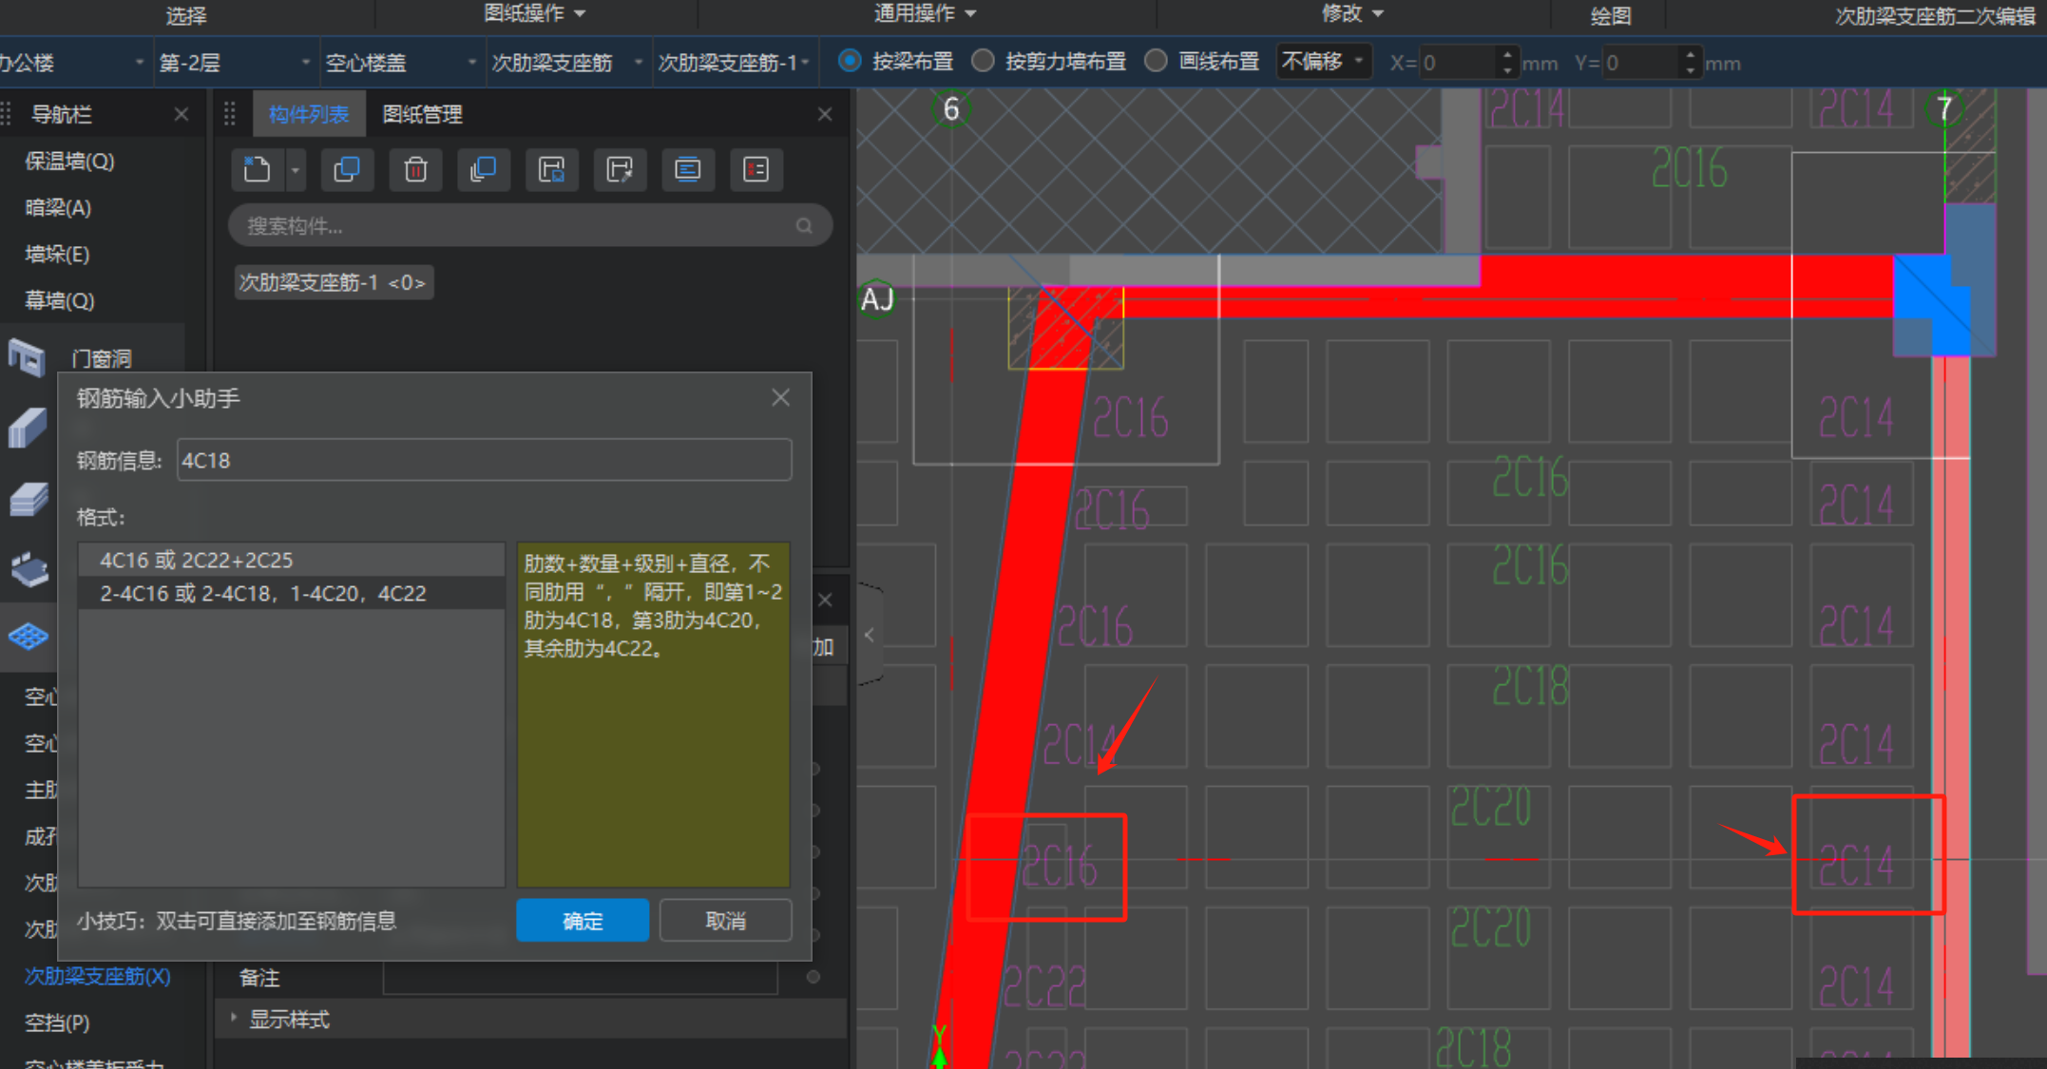This screenshot has height=1069, width=2047.
Task: Switch to the 构件列表 tab
Action: tap(308, 114)
